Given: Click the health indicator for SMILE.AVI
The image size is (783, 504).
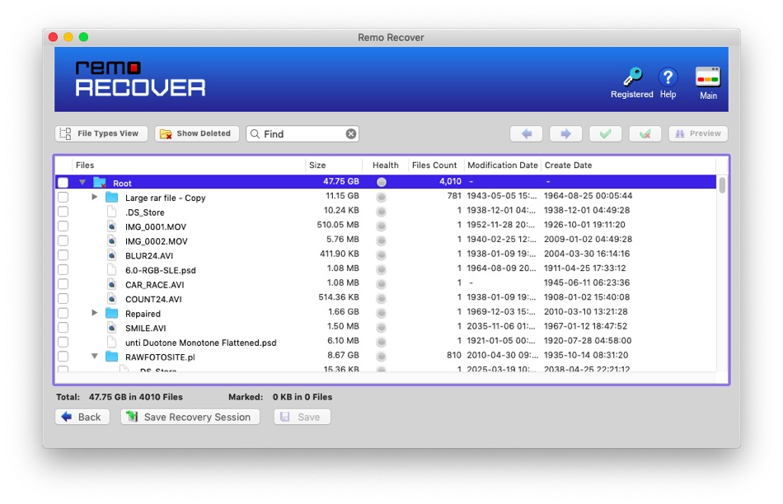Looking at the screenshot, I should point(382,327).
